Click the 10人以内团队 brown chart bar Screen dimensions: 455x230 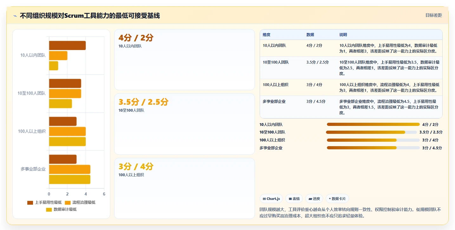point(67,46)
